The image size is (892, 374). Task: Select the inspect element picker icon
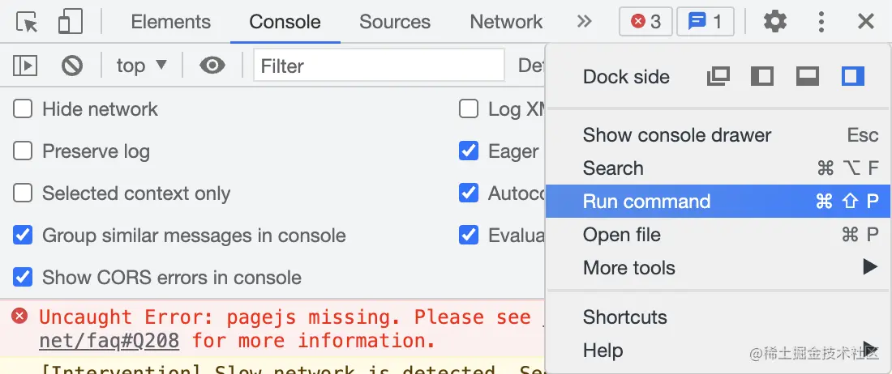pos(28,22)
